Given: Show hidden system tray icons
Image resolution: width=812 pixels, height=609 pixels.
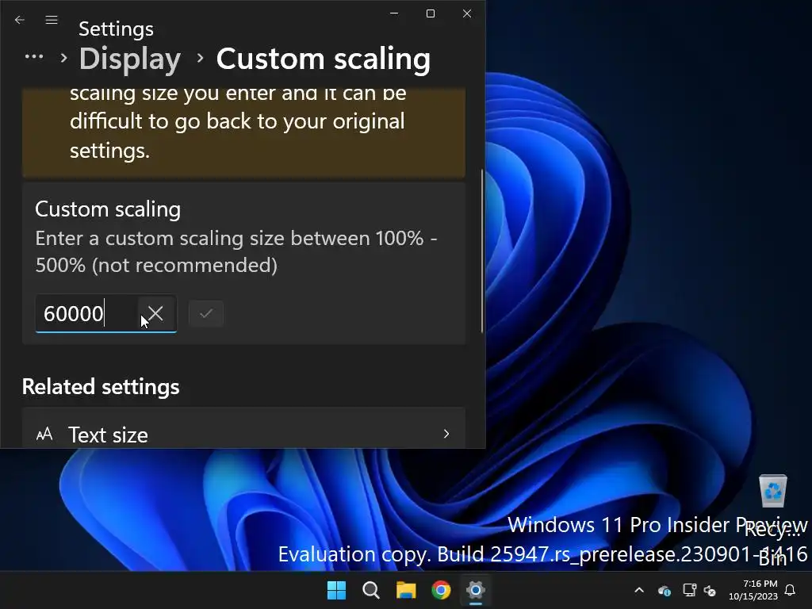Looking at the screenshot, I should coord(639,590).
